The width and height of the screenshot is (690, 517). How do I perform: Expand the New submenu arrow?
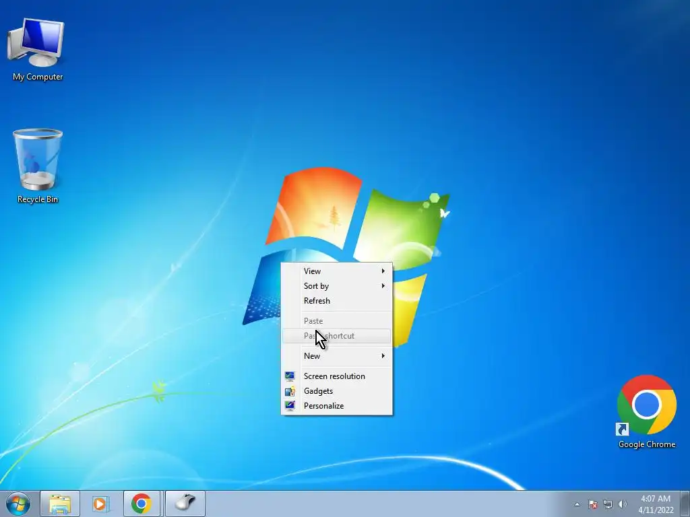383,355
